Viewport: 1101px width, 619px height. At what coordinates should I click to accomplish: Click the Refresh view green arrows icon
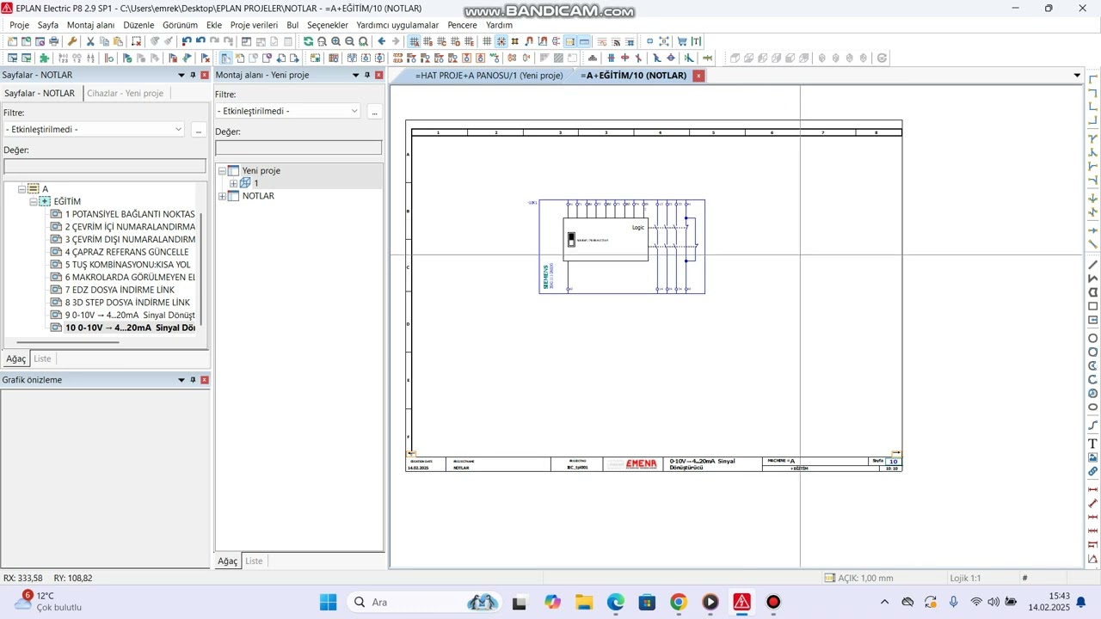pyautogui.click(x=308, y=41)
